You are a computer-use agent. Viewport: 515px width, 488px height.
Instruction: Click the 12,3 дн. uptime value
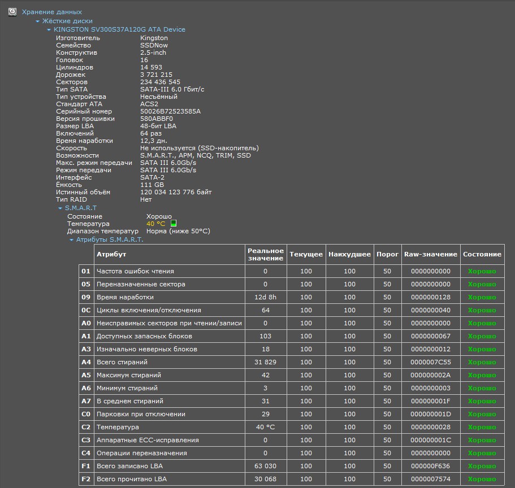point(154,141)
